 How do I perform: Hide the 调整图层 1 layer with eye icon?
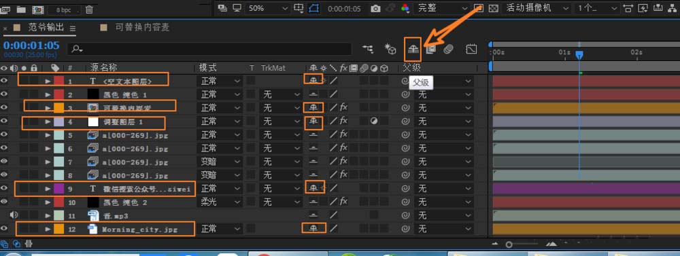tap(4, 122)
